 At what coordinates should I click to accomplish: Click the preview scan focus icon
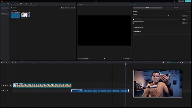(124, 59)
